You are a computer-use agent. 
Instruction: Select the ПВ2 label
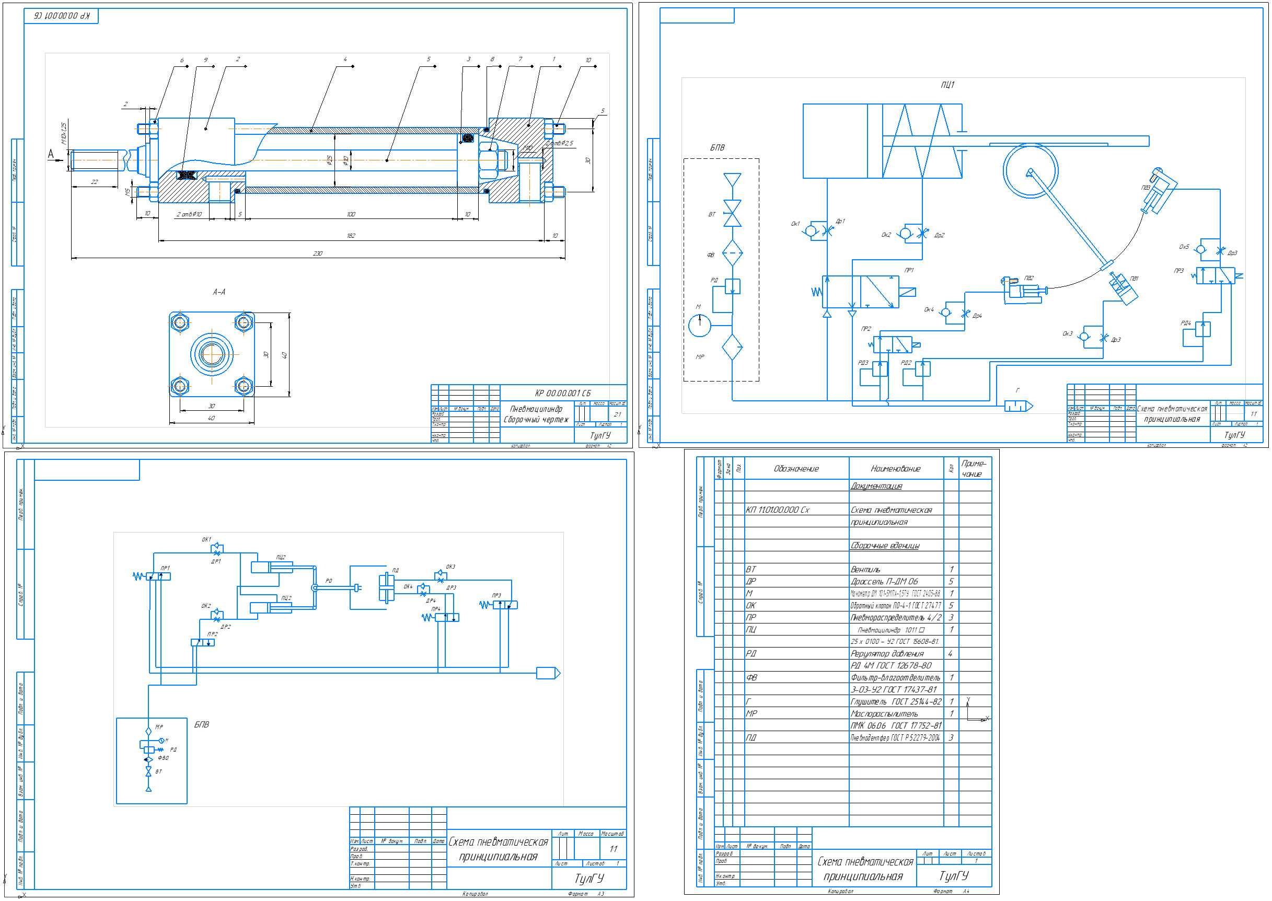pos(1028,278)
